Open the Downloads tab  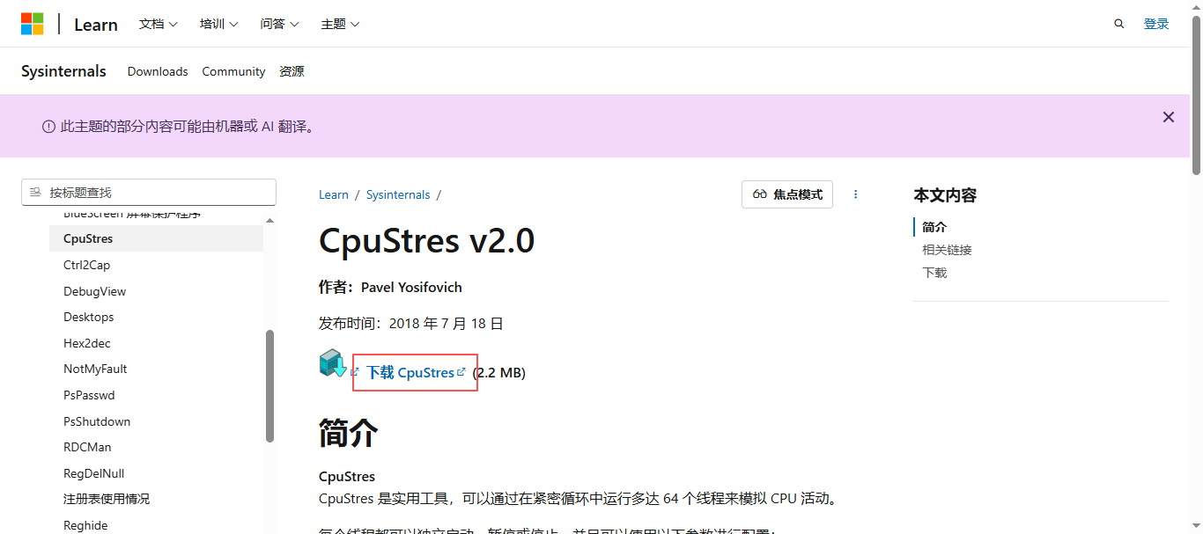coord(158,71)
